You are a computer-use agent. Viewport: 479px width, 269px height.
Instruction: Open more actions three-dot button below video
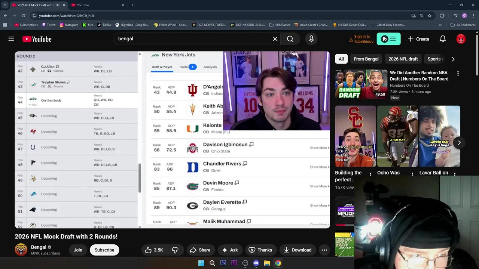324,250
